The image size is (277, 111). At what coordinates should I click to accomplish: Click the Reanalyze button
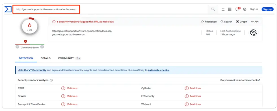point(209,22)
